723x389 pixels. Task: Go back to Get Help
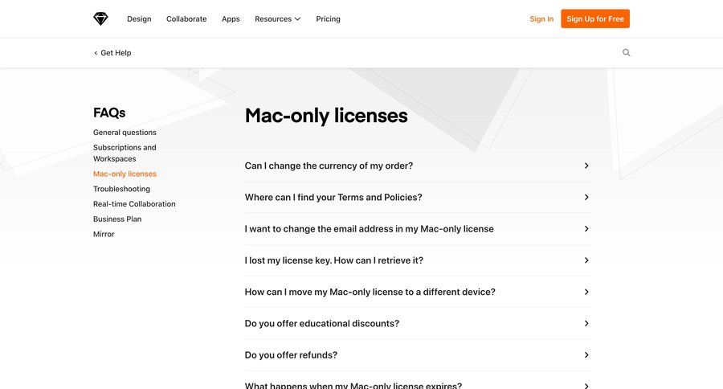coord(112,53)
